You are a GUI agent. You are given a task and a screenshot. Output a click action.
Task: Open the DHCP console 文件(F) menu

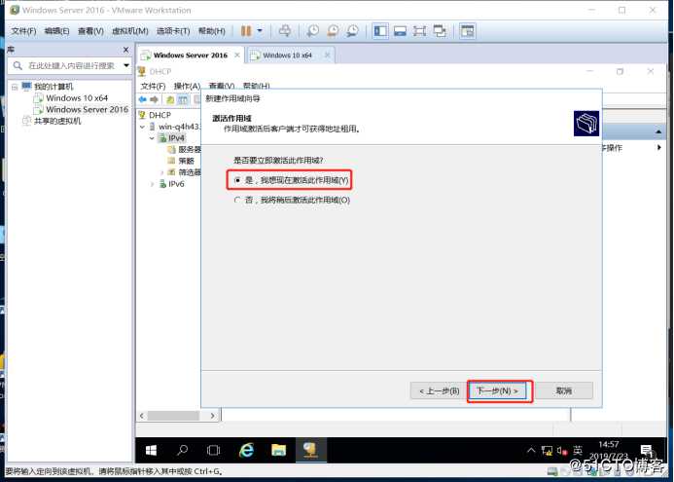coord(153,86)
